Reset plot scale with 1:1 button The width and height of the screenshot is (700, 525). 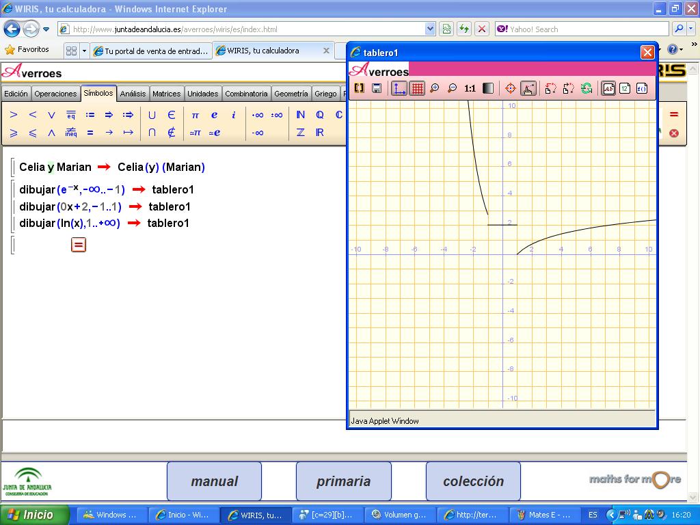pyautogui.click(x=470, y=88)
